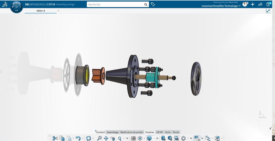The image size is (275, 141).
Task: Open the Help icon in the top bar
Action: pos(268,4)
